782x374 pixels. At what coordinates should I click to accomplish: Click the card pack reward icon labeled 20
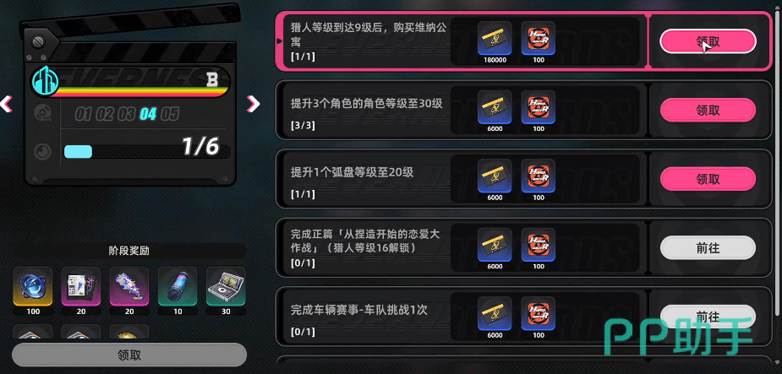[x=81, y=286]
